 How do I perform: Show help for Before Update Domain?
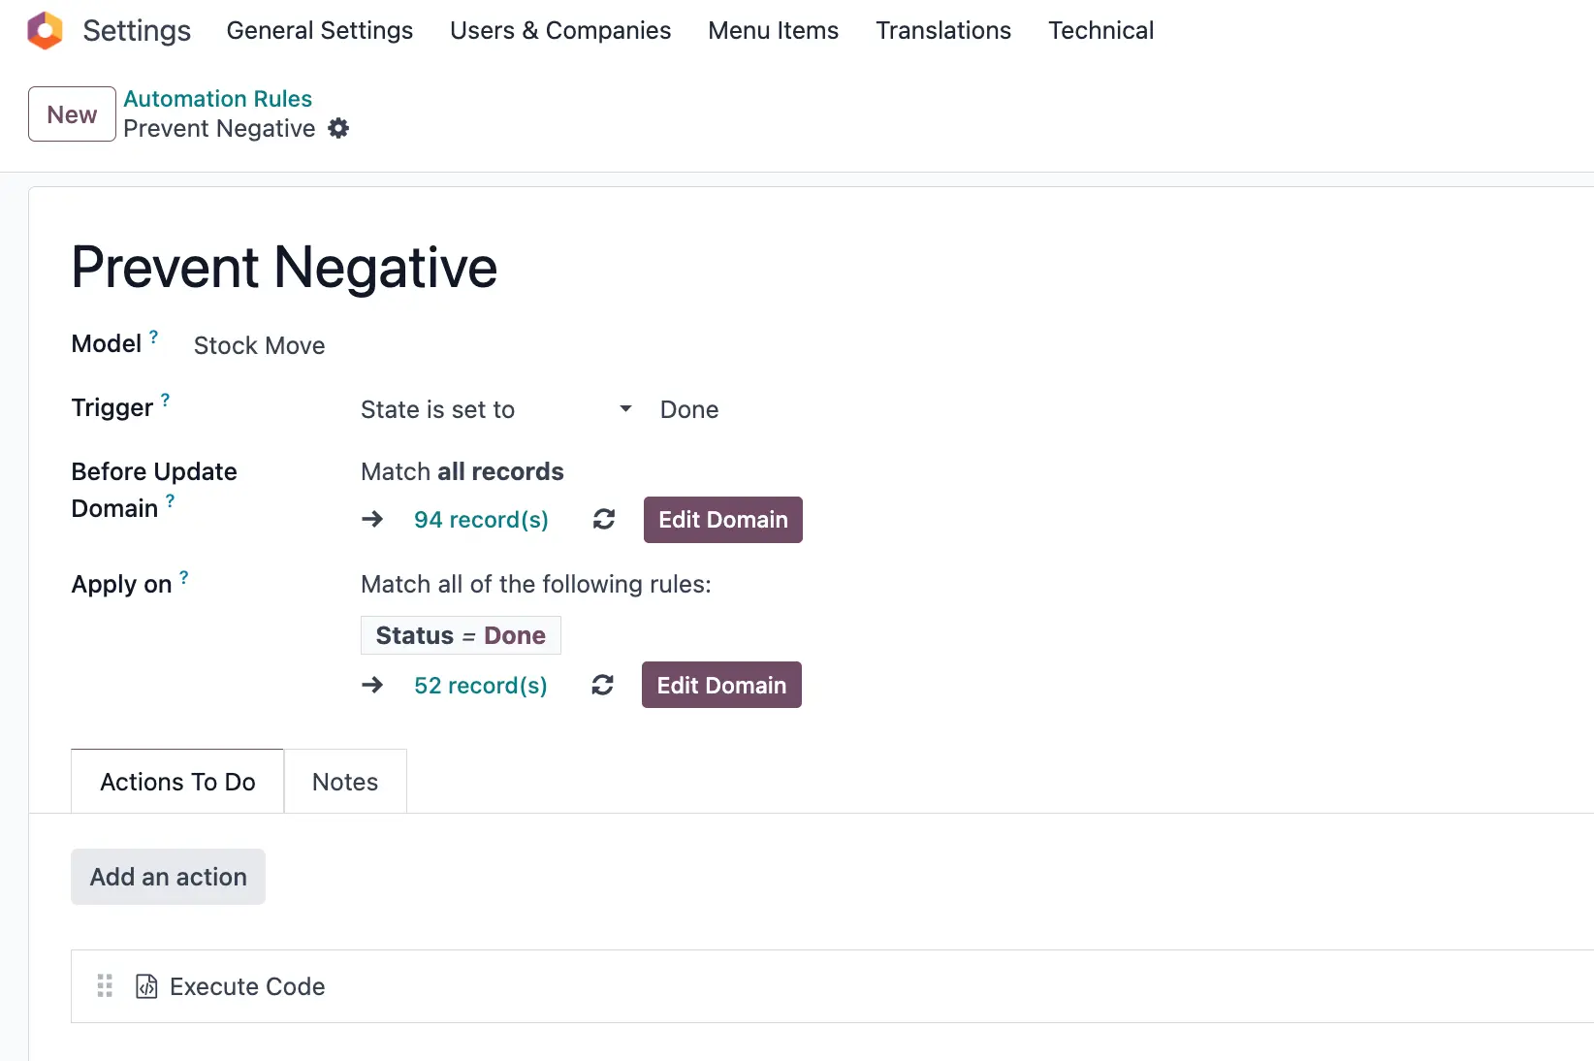tap(171, 500)
